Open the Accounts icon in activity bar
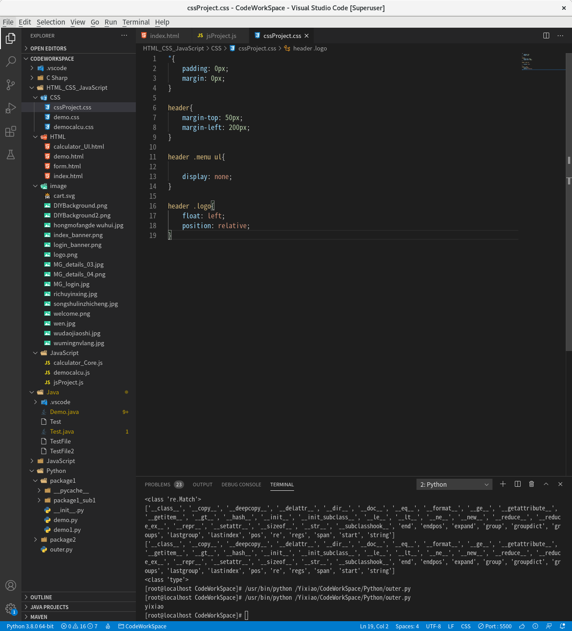This screenshot has height=631, width=572. (11, 585)
